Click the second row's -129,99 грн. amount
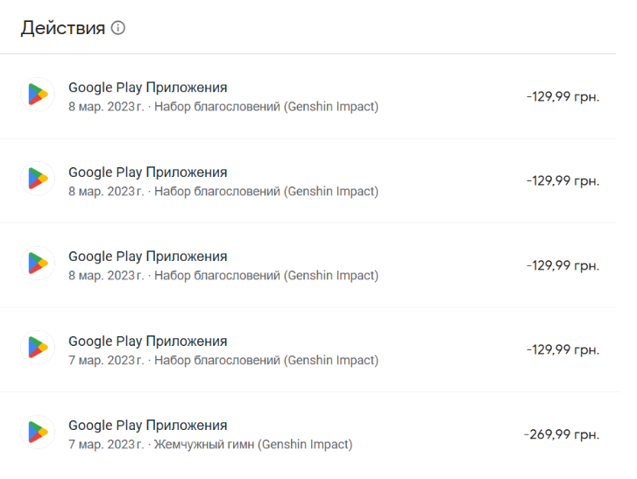The height and width of the screenshot is (479, 637). click(x=563, y=180)
